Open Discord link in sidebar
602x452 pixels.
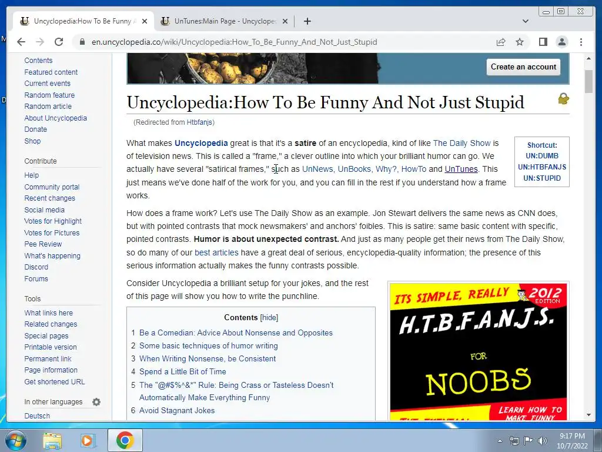click(36, 267)
